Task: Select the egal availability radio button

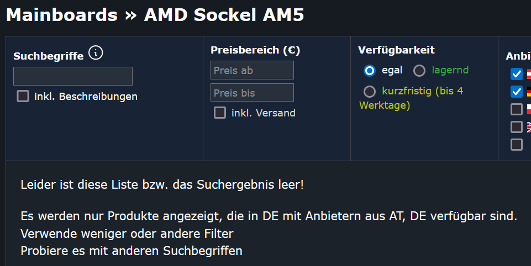Action: [370, 71]
